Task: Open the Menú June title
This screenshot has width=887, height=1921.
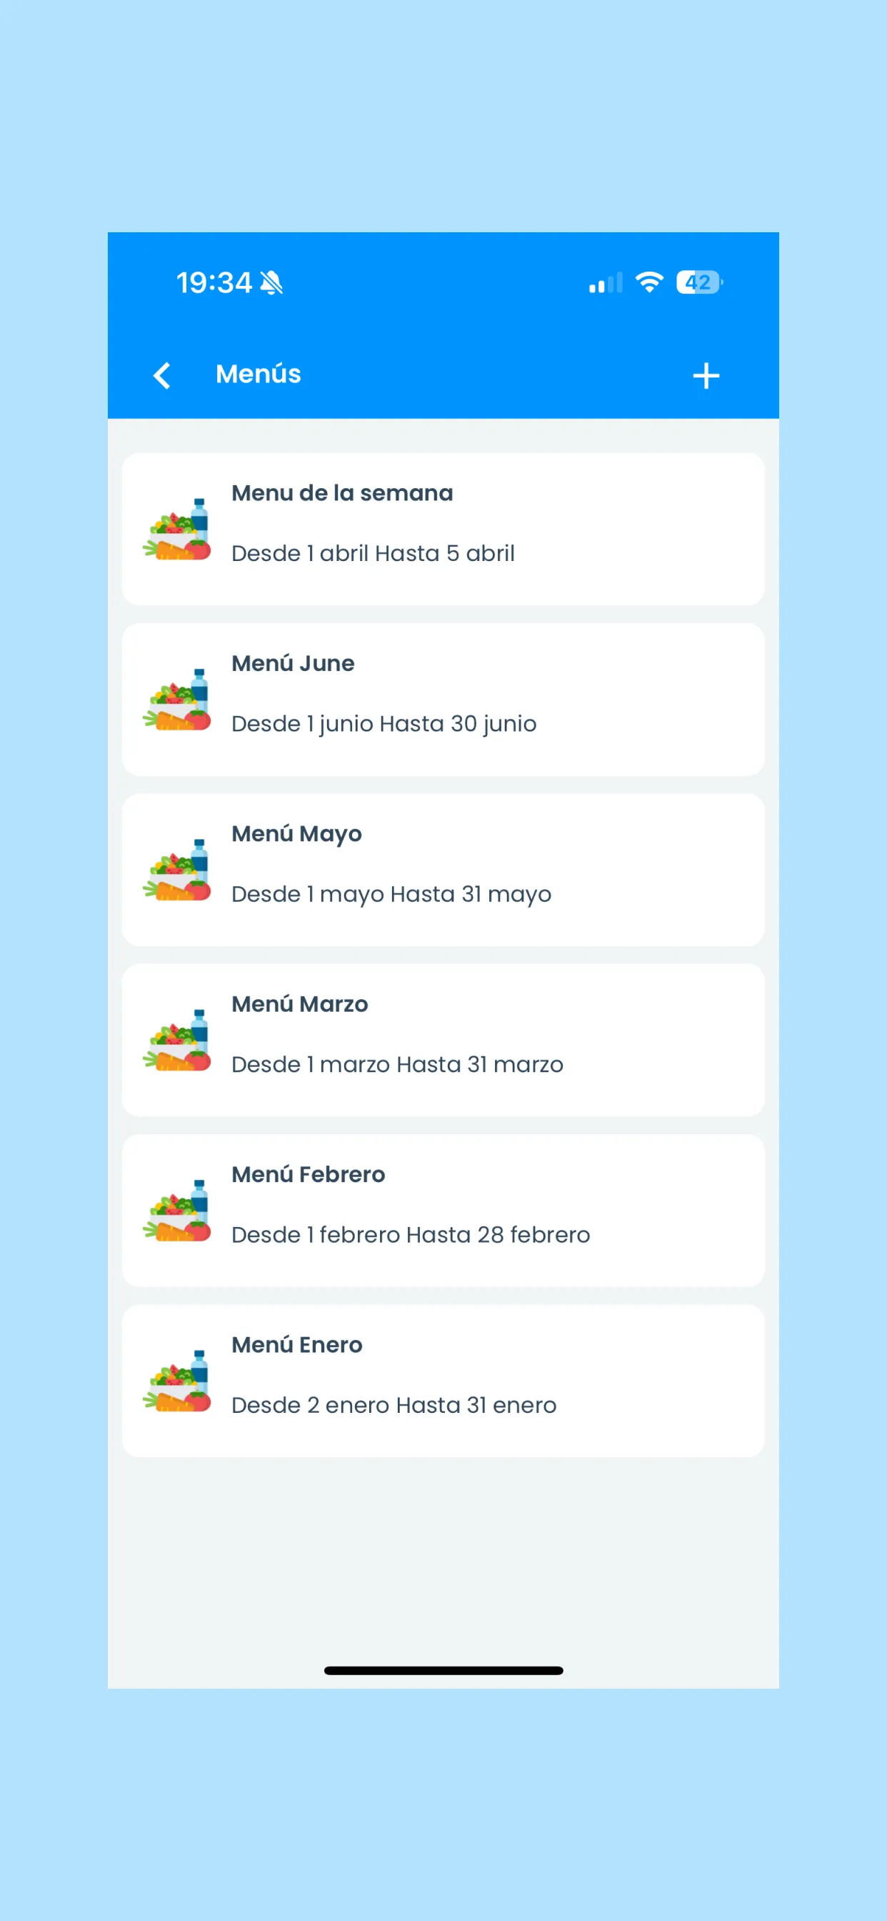Action: [x=293, y=663]
